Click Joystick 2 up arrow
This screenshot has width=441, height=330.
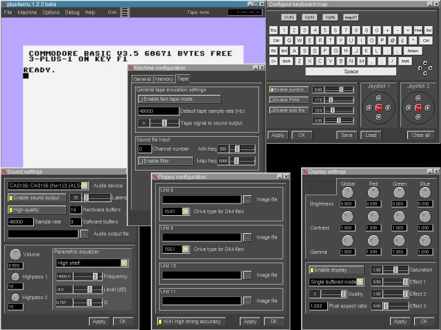point(418,98)
